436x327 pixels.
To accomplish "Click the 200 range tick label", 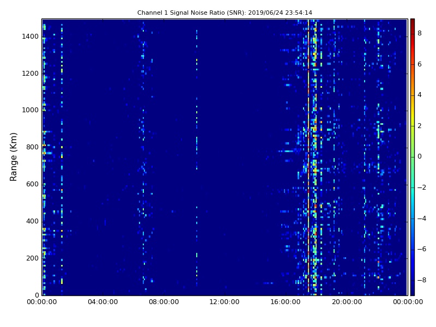I will click(x=33, y=258).
